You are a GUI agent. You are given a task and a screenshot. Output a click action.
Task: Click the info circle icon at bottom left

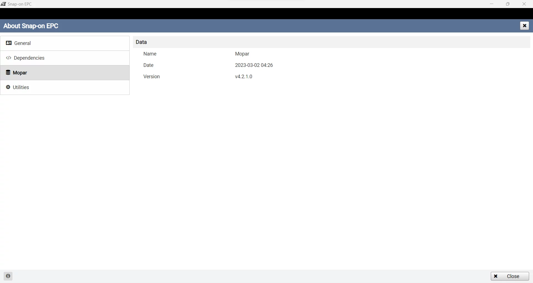point(8,276)
